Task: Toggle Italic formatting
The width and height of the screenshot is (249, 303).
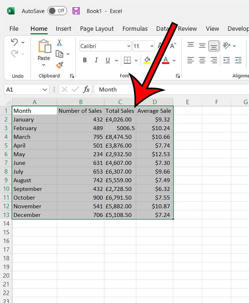Action: [x=96, y=60]
